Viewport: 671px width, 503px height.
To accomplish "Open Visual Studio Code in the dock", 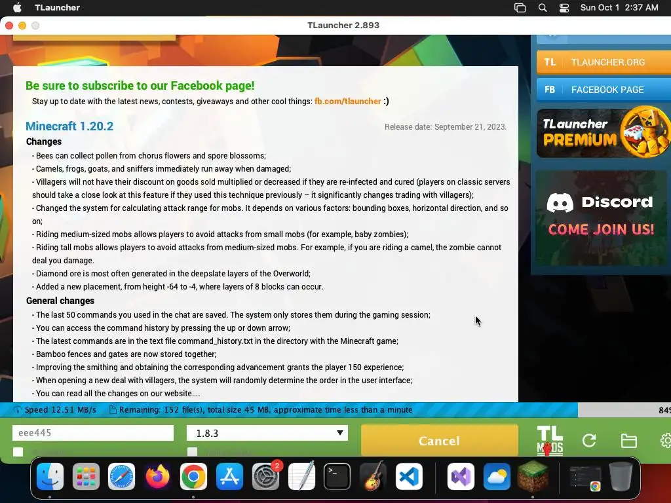I will pyautogui.click(x=409, y=477).
